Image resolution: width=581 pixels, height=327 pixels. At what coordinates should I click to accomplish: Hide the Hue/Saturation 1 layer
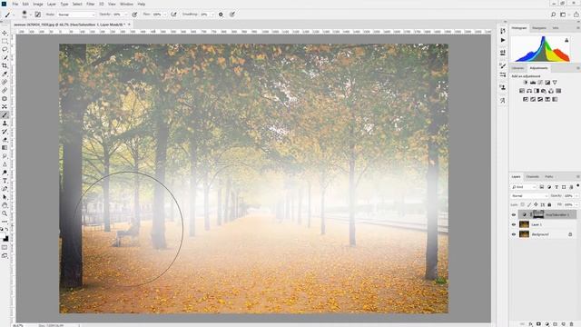[x=514, y=214]
